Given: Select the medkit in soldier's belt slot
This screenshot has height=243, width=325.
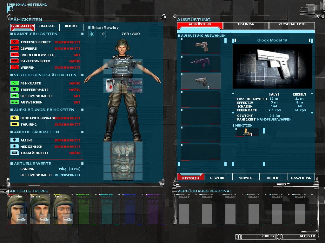Looking at the screenshot, I should click(x=109, y=86).
